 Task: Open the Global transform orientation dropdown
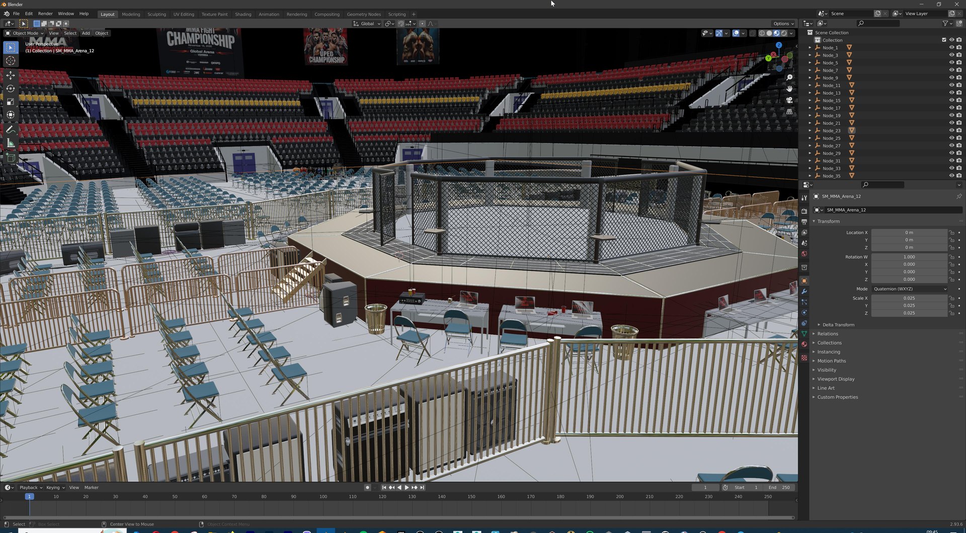pyautogui.click(x=367, y=24)
